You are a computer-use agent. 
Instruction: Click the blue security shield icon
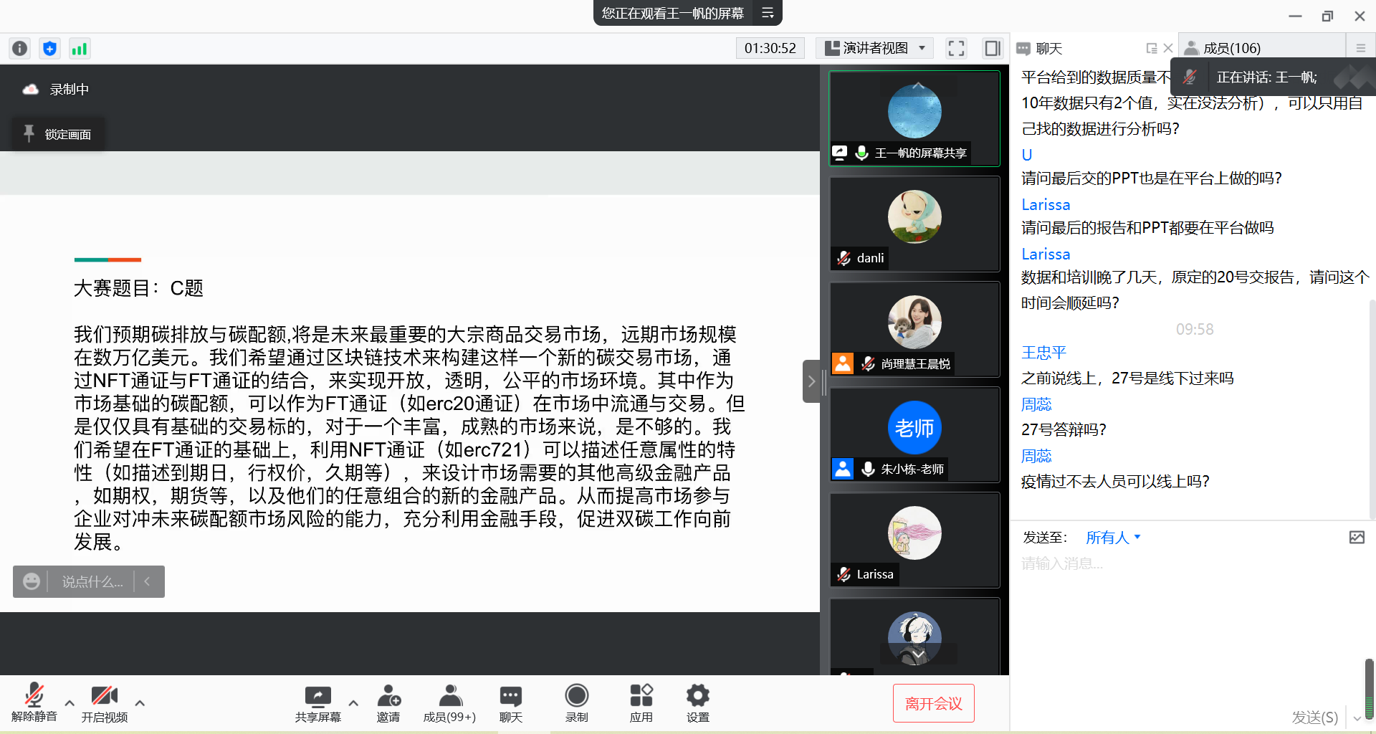tap(49, 48)
